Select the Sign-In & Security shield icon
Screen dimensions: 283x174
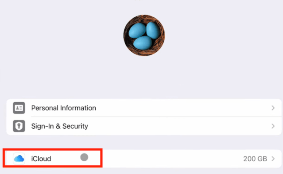(19, 126)
